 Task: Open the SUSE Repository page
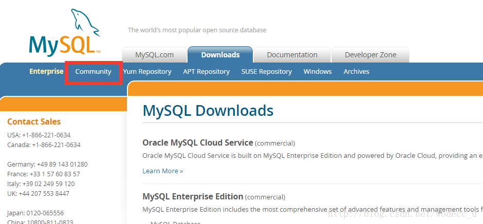(x=267, y=72)
